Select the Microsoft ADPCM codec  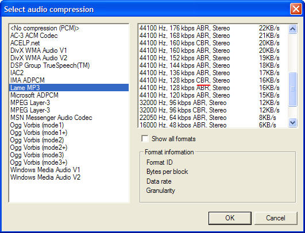click(69, 95)
